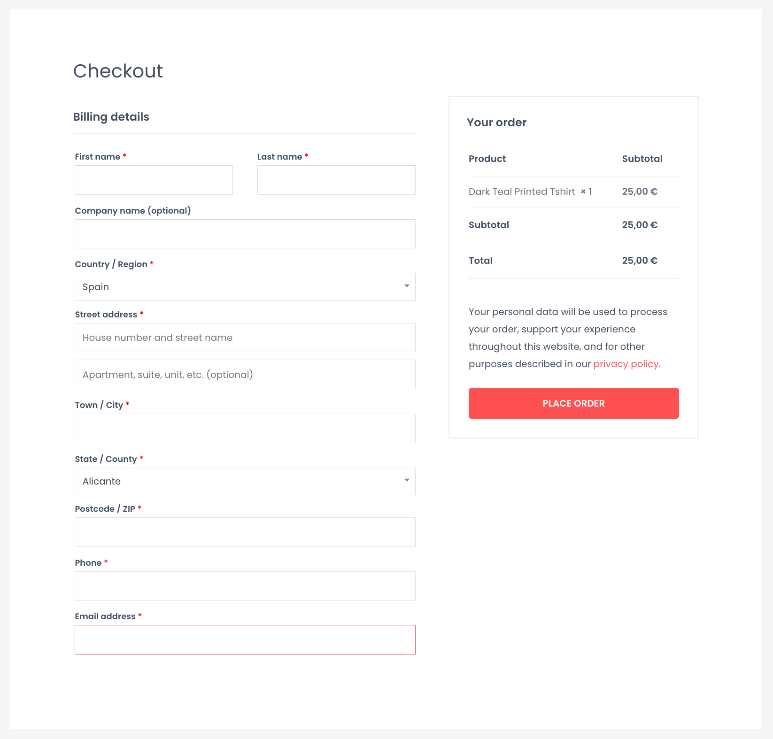
Task: Select the Postcode / ZIP field
Action: tap(245, 532)
